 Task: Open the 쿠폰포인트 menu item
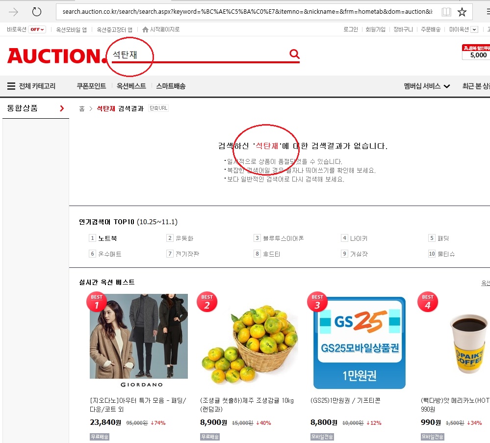[x=91, y=86]
